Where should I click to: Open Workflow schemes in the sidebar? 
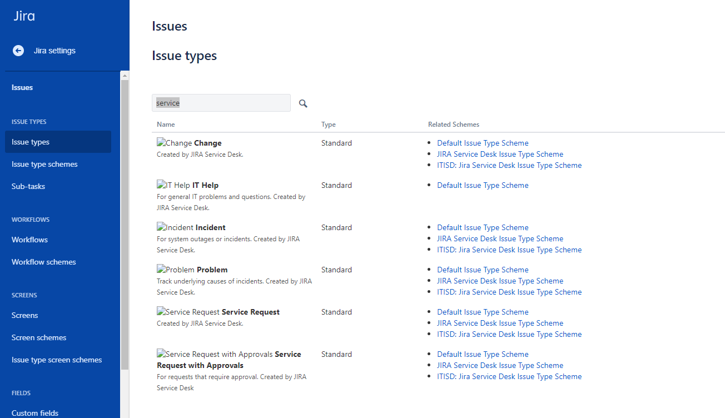44,262
